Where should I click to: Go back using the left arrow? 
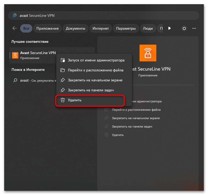15,28
